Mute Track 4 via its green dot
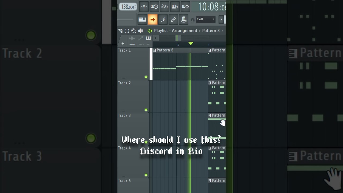The width and height of the screenshot is (343, 193). click(x=146, y=175)
